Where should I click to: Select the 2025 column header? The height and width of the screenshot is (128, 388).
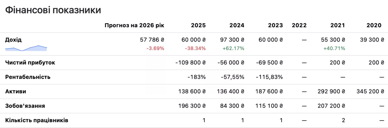coord(198,25)
